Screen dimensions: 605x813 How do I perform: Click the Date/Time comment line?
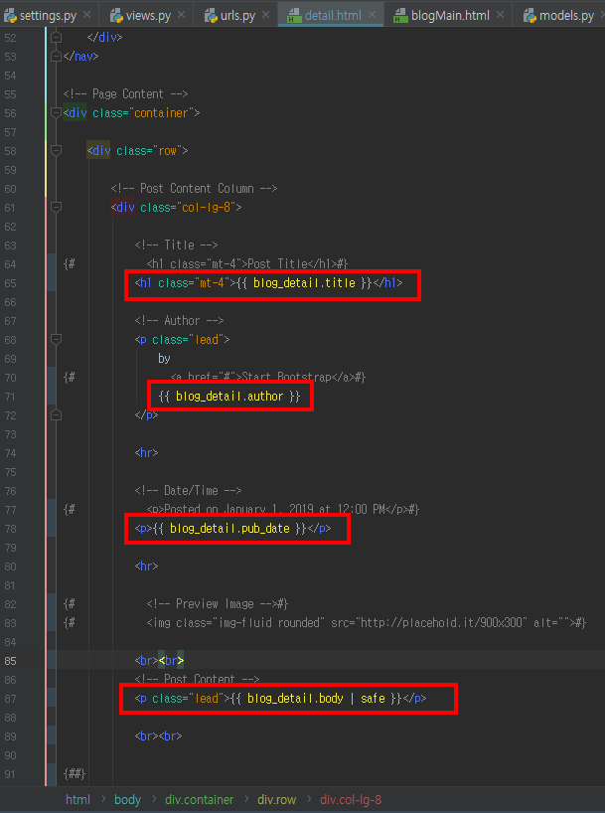click(188, 491)
